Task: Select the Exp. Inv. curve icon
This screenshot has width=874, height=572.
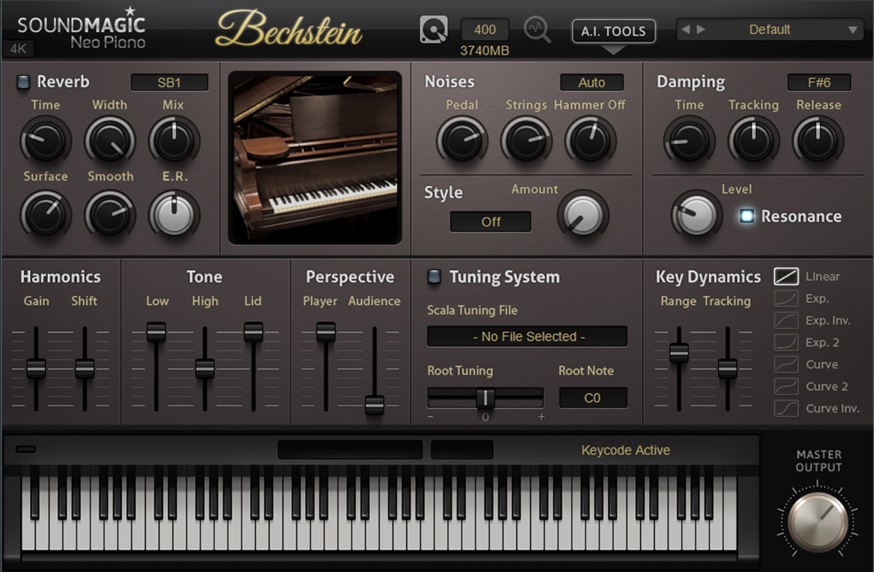Action: 786,320
